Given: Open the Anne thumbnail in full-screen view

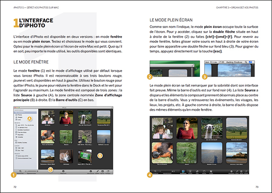Looking at the screenshot, I should pos(187,128).
